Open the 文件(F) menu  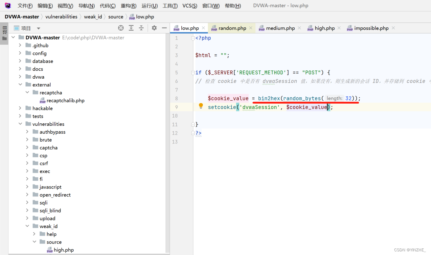[x=25, y=6]
